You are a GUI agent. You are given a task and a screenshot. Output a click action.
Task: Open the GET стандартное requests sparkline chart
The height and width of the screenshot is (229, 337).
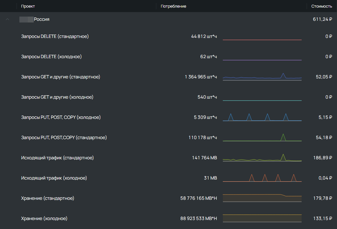(262, 77)
